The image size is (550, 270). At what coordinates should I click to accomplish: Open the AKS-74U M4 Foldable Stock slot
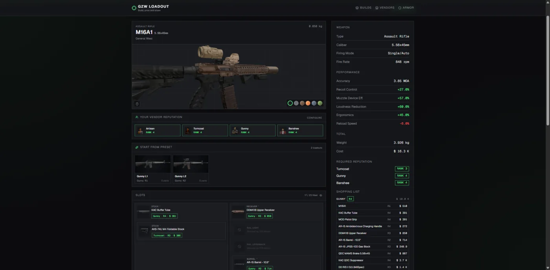coord(181,231)
